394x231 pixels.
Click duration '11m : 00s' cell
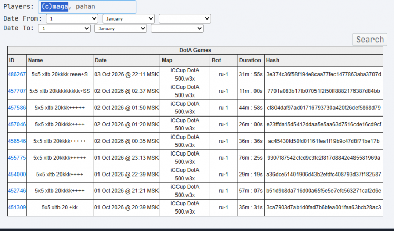(x=250, y=91)
